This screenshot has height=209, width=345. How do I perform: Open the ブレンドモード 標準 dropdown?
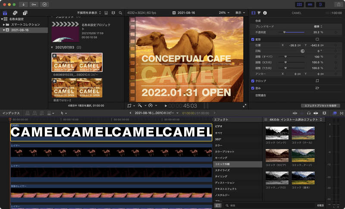(x=318, y=27)
